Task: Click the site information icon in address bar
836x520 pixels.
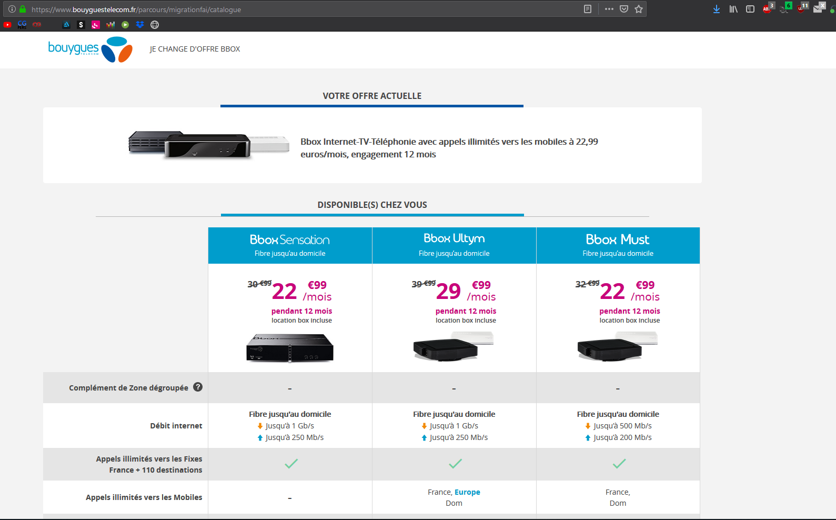Action: [x=12, y=9]
